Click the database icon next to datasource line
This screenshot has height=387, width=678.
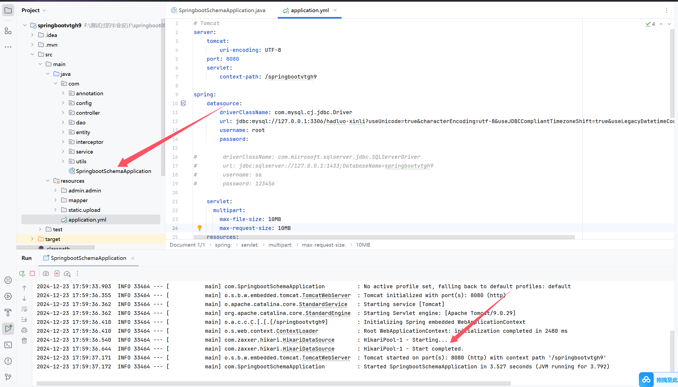[x=183, y=103]
